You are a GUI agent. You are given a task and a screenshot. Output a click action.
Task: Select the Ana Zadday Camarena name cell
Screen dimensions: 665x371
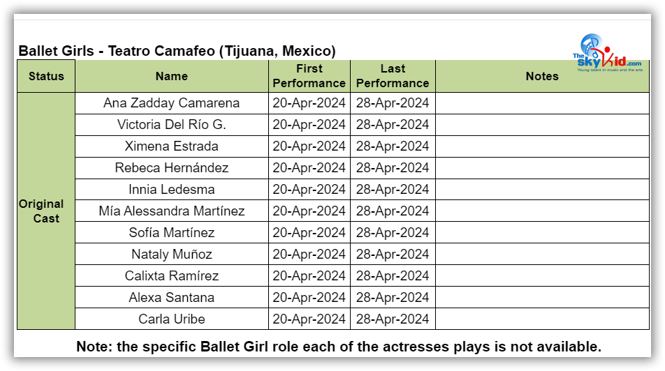click(172, 103)
